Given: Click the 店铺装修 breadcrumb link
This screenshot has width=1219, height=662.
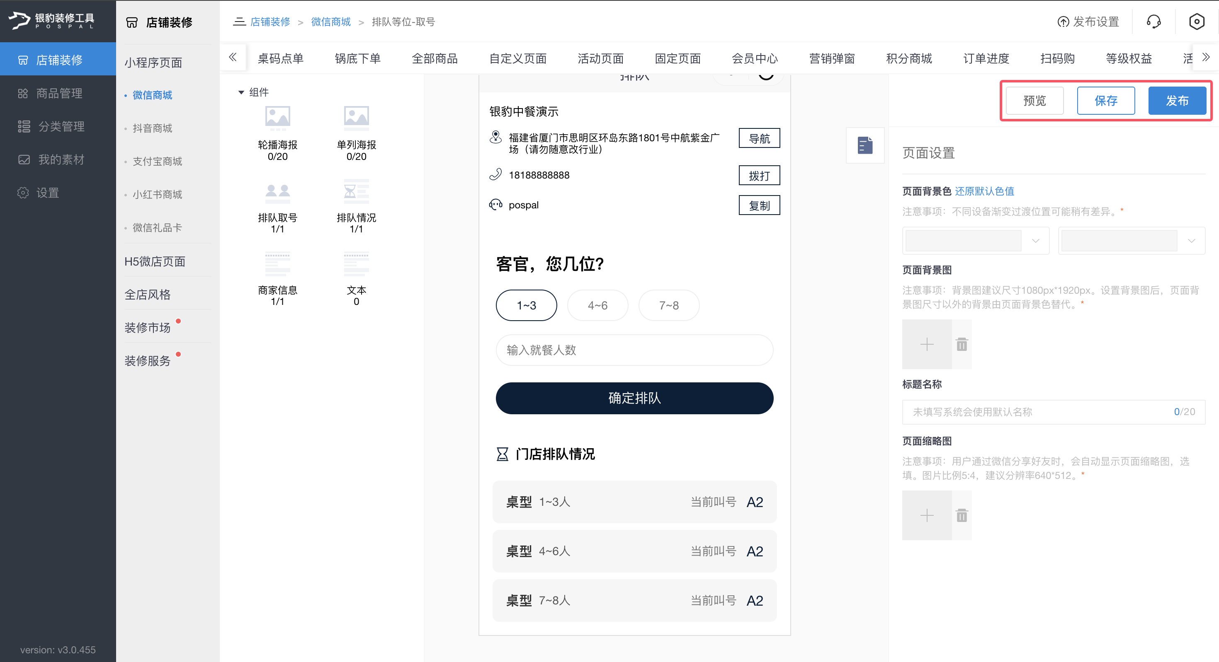Looking at the screenshot, I should coord(270,22).
